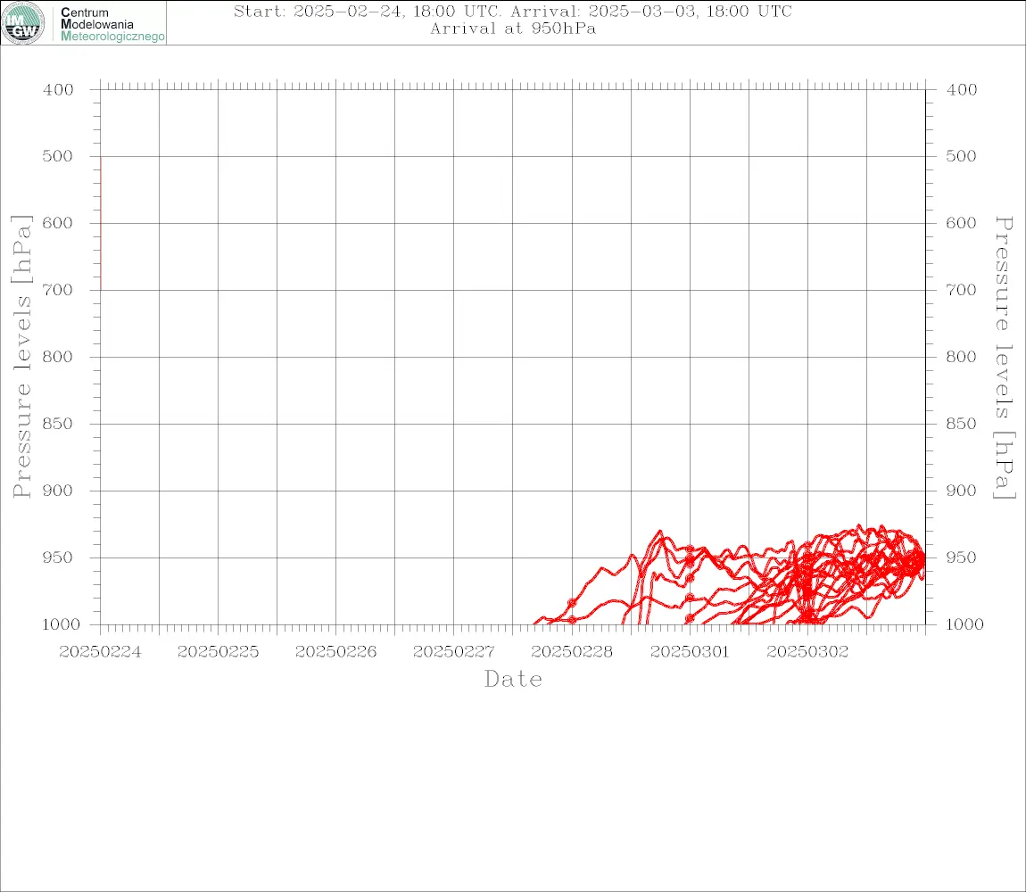Click the left axis 950 label
Viewport: 1026px width, 892px height.
pyautogui.click(x=58, y=557)
